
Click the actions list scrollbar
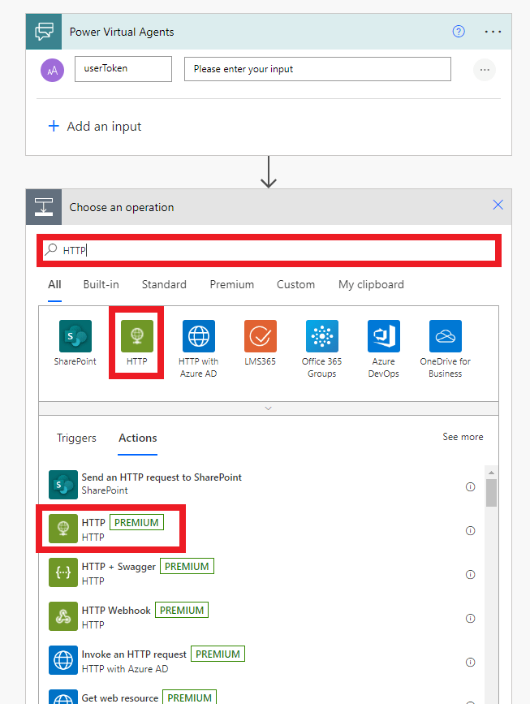click(491, 494)
